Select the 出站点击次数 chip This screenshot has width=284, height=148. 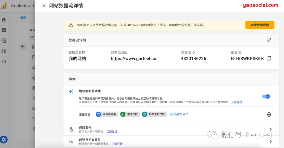[154, 114]
